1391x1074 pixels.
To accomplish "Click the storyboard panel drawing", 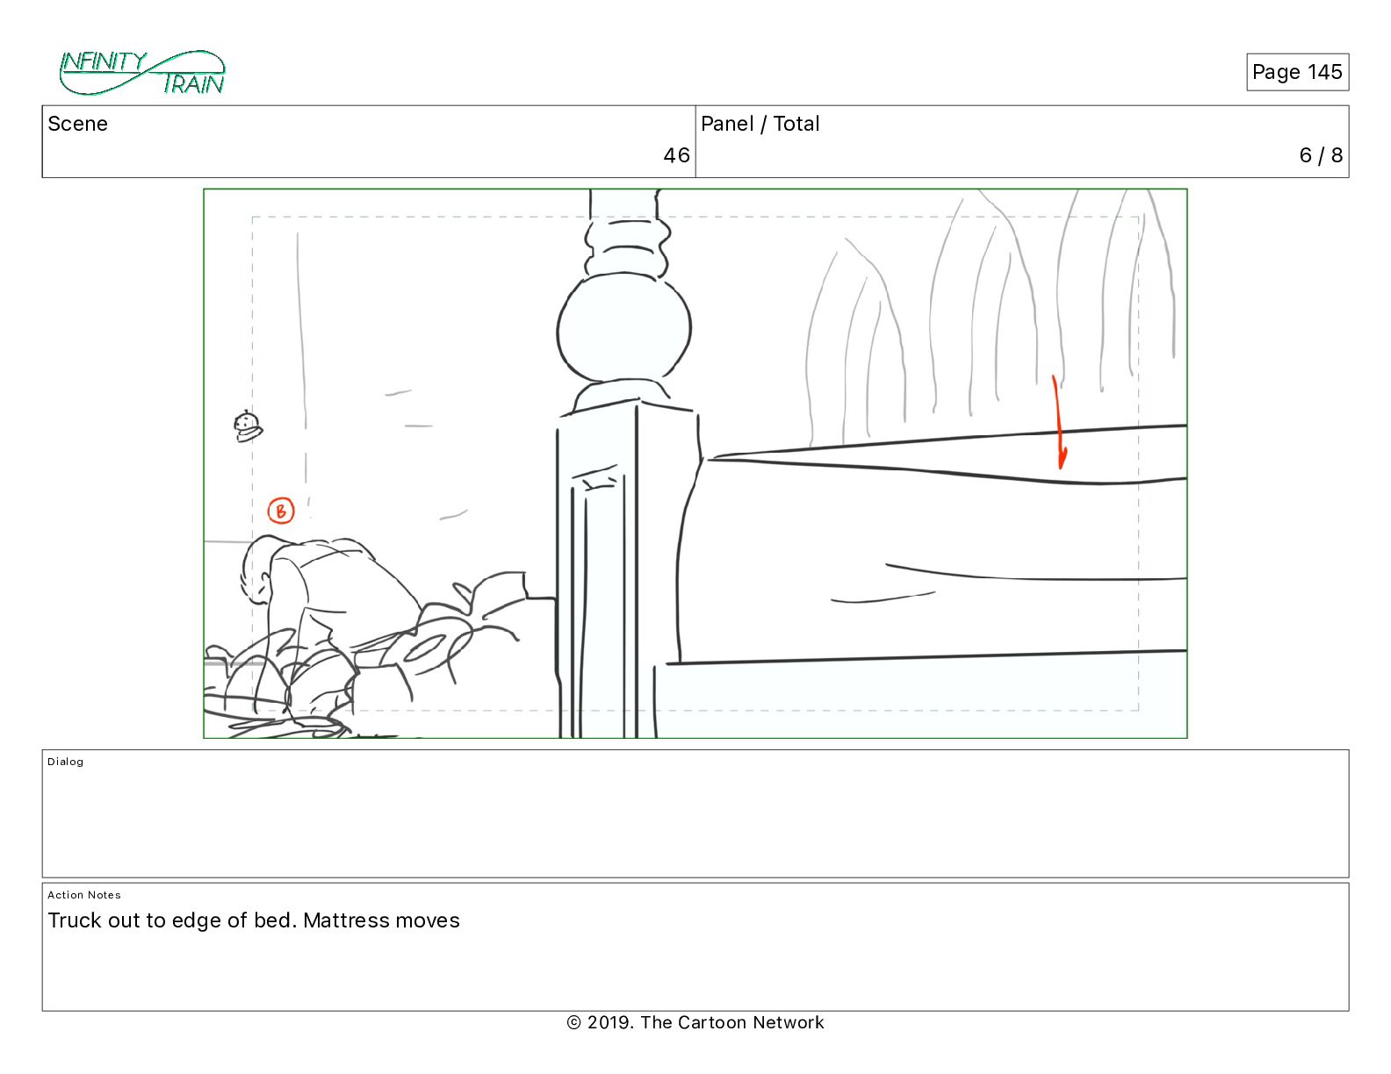I will [x=695, y=463].
